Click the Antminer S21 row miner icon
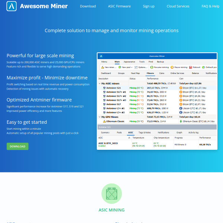Viewport: 223px width, 223px height. (104, 88)
